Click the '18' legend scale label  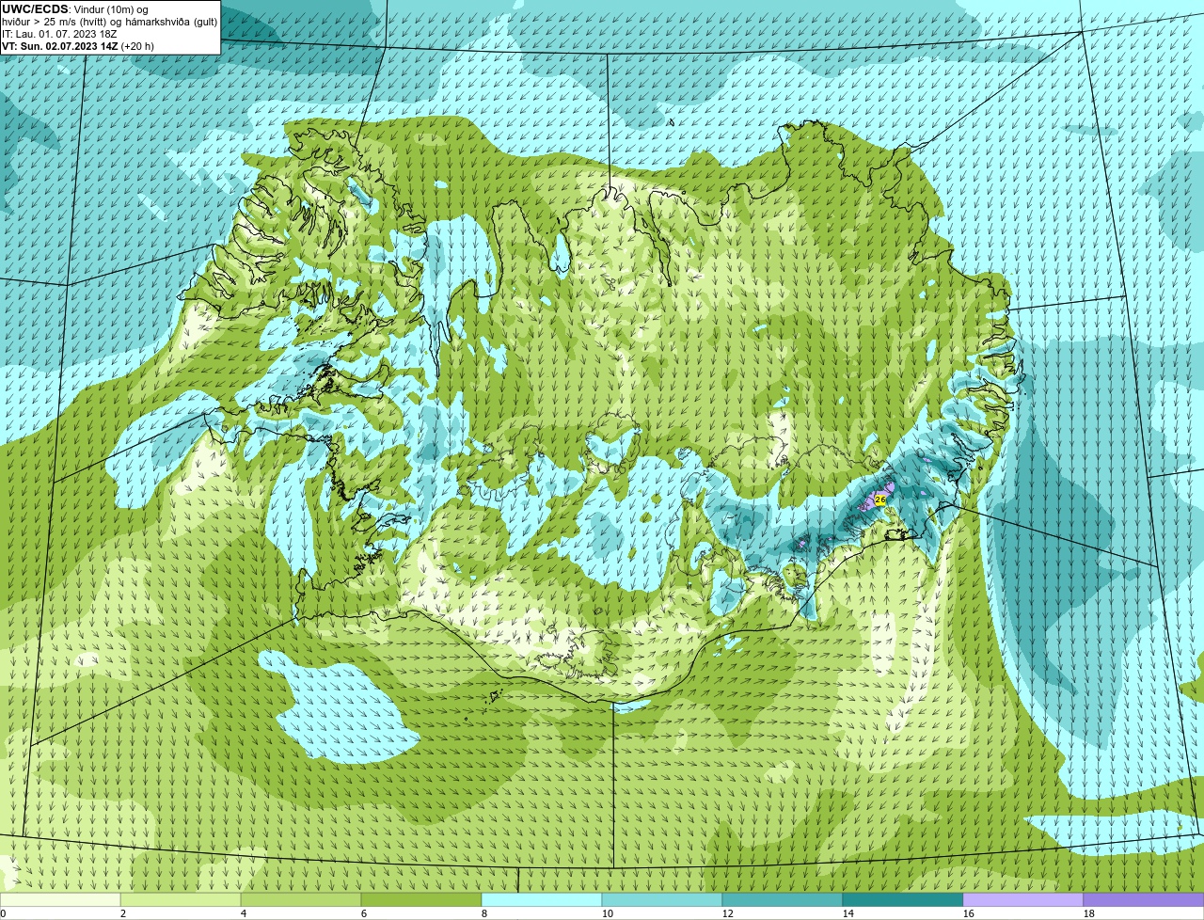(1089, 913)
